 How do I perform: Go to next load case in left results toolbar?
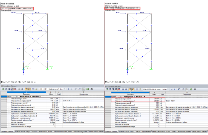coord(71,89)
